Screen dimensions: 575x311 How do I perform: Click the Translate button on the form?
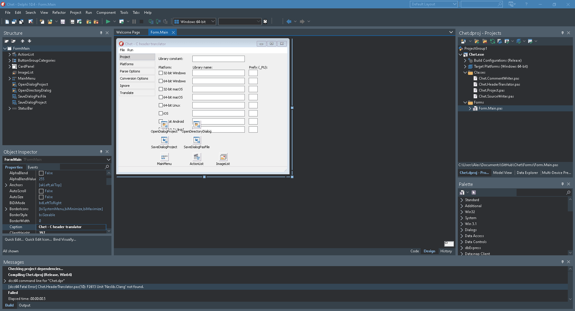tap(137, 93)
